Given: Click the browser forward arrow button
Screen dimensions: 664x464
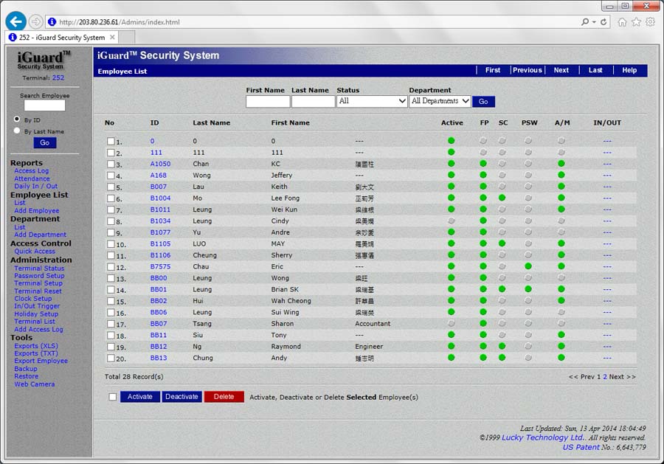Looking at the screenshot, I should coord(36,21).
